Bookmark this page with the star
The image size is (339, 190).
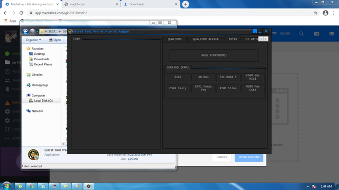click(x=316, y=13)
